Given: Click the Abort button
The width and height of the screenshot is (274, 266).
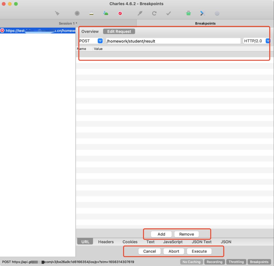Looking at the screenshot, I should coord(174,251).
